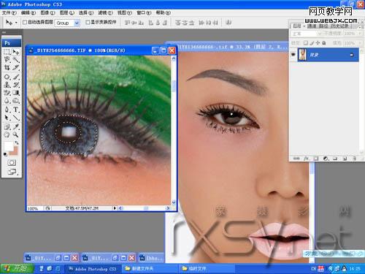This screenshot has width=365, height=274.
Task: Open the Edit (编辑) menu
Action: point(28,12)
